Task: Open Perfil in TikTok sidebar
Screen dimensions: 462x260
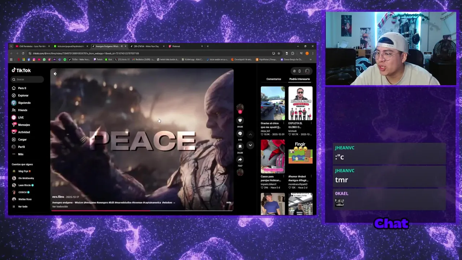Action: pos(19,147)
